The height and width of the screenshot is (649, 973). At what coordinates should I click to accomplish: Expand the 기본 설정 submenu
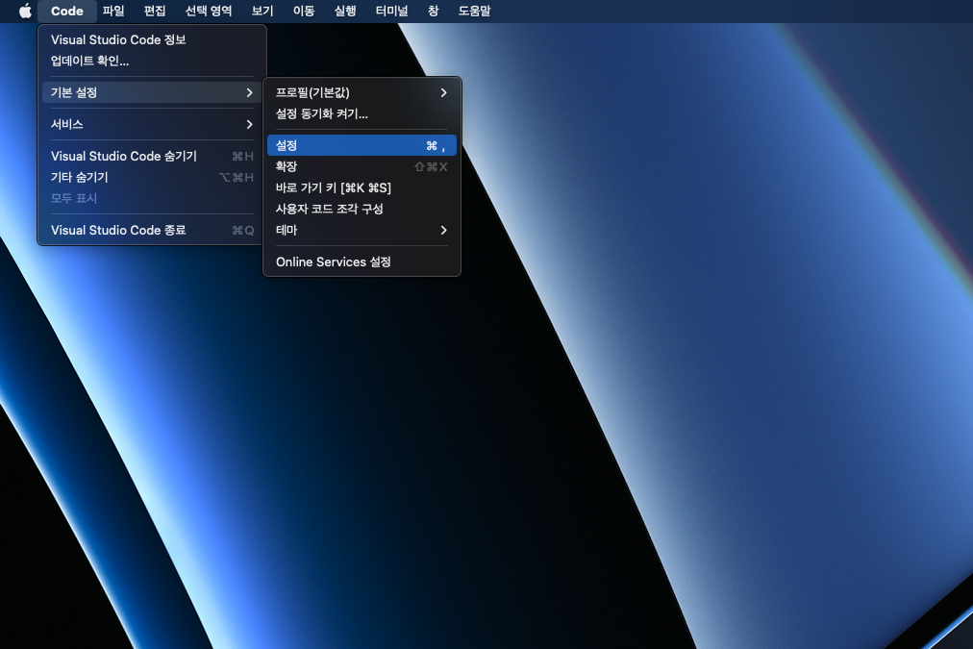(152, 92)
